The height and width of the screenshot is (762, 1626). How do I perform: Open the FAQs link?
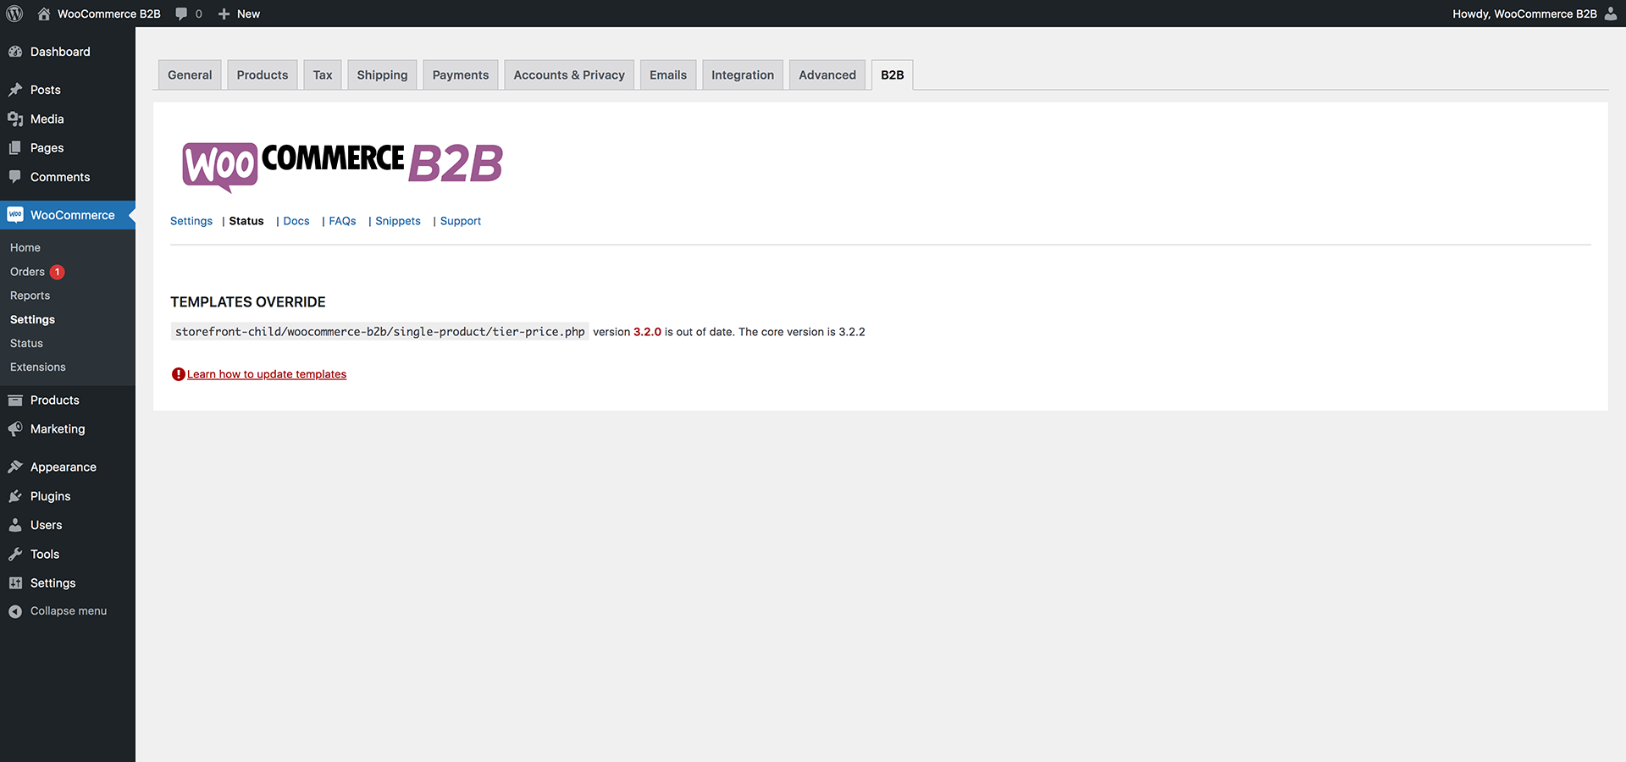(x=342, y=221)
